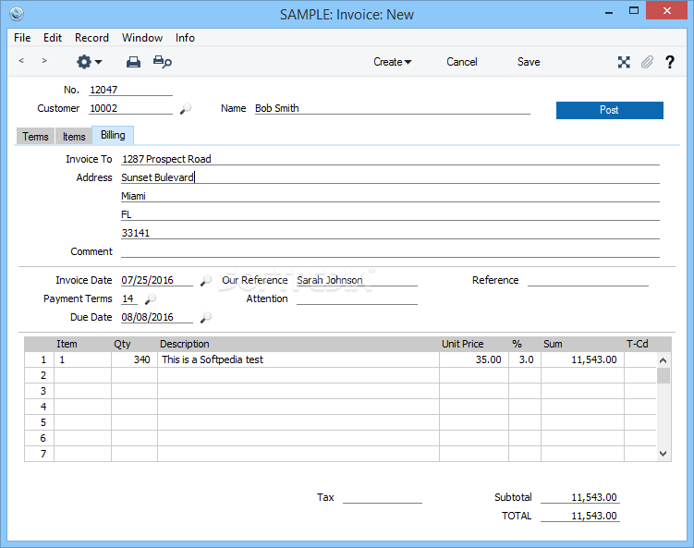Viewport: 694px width, 548px height.
Task: Click Sum cell 11,543.00 in row 1
Action: pos(582,359)
